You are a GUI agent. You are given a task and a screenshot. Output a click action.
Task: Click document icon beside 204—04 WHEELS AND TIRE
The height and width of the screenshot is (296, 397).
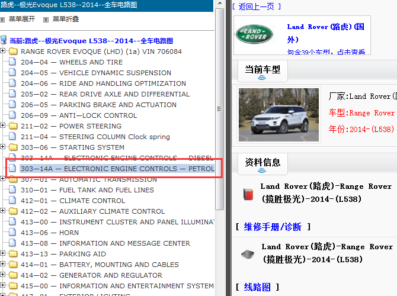pyautogui.click(x=12, y=62)
